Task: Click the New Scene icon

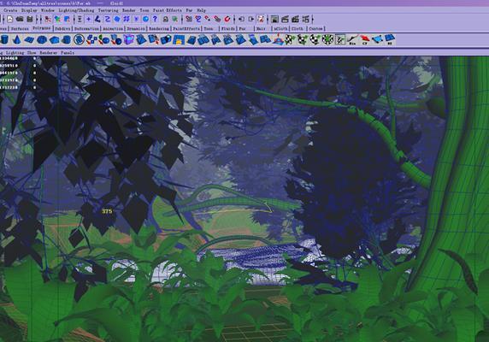Action: (x=10, y=20)
